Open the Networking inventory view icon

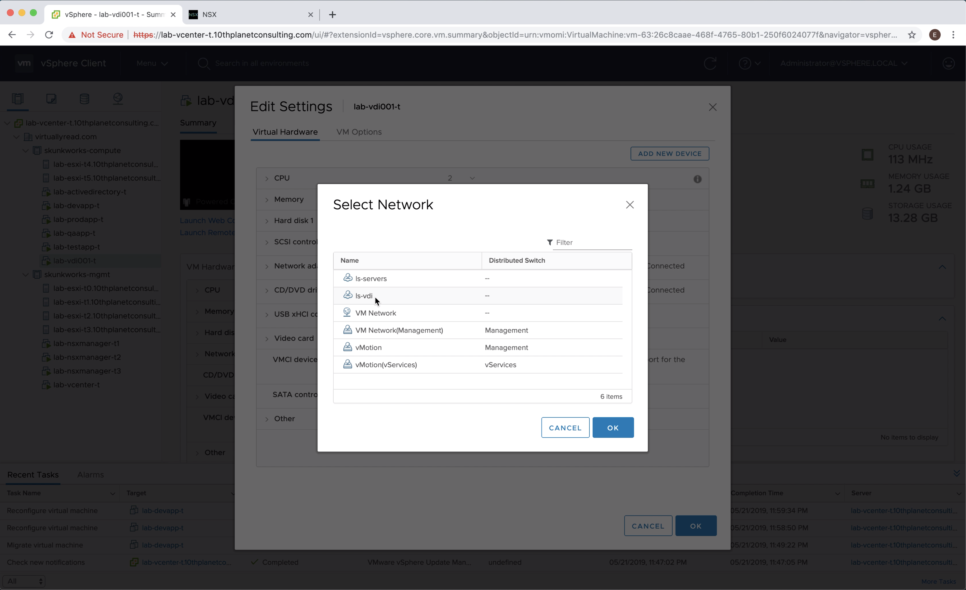[x=118, y=99]
